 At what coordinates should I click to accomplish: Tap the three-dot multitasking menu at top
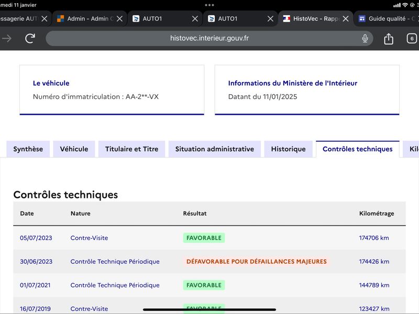(x=210, y=5)
